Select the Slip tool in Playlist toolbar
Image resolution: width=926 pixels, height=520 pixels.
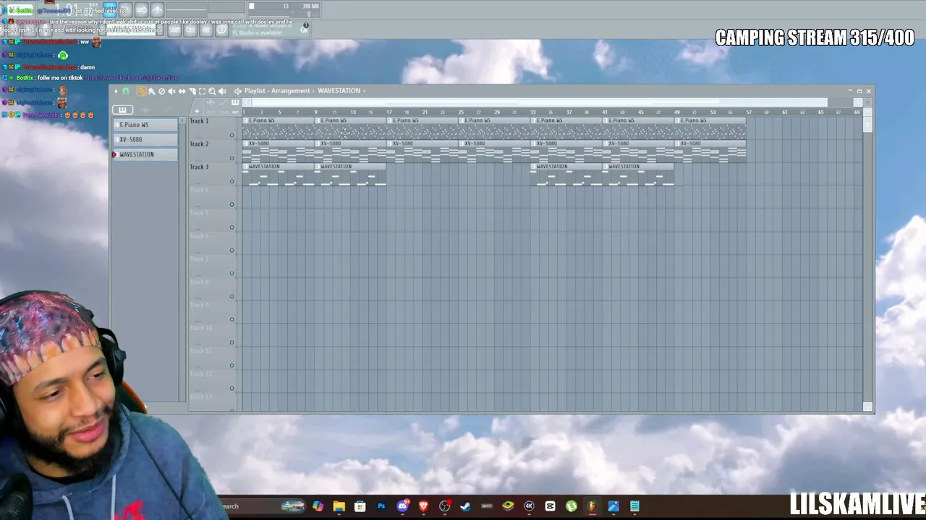[x=182, y=91]
